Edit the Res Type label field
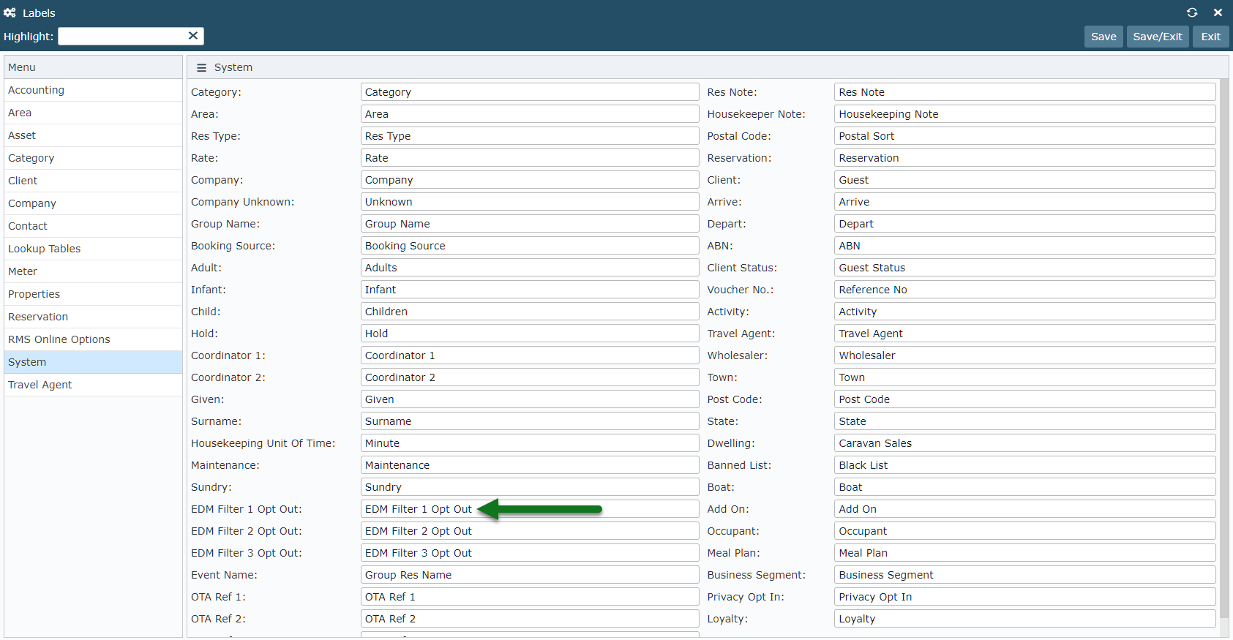Viewport: 1233px width, 640px height. tap(530, 136)
